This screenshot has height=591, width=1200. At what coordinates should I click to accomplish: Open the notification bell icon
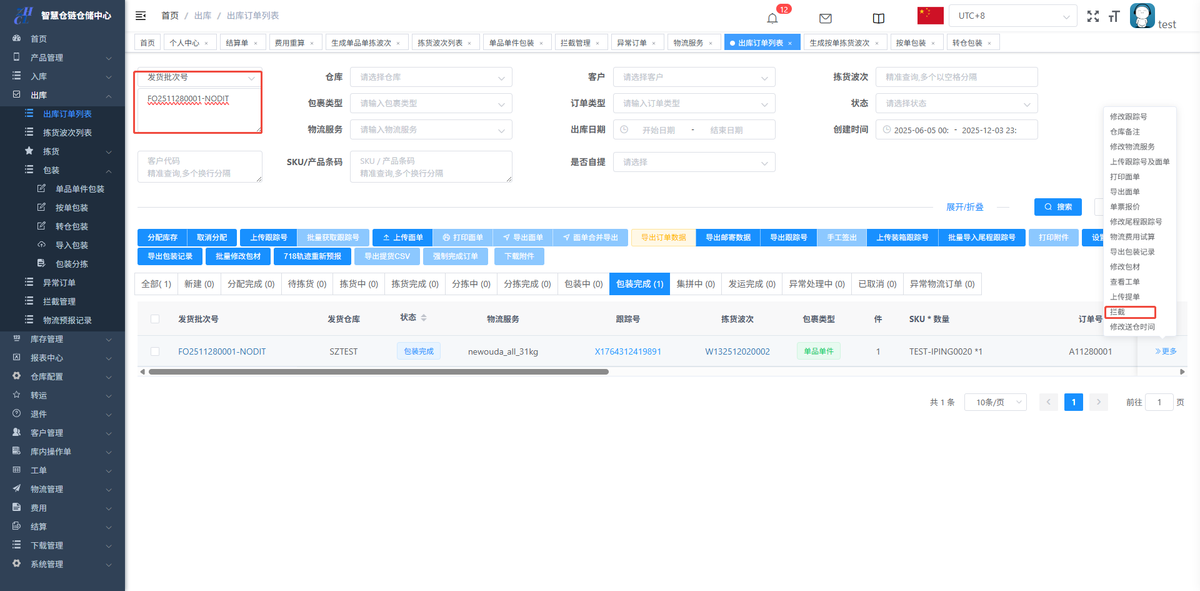[772, 18]
